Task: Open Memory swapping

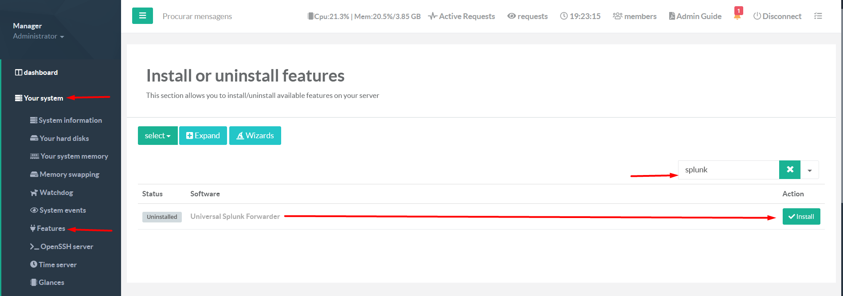Action: pos(65,175)
